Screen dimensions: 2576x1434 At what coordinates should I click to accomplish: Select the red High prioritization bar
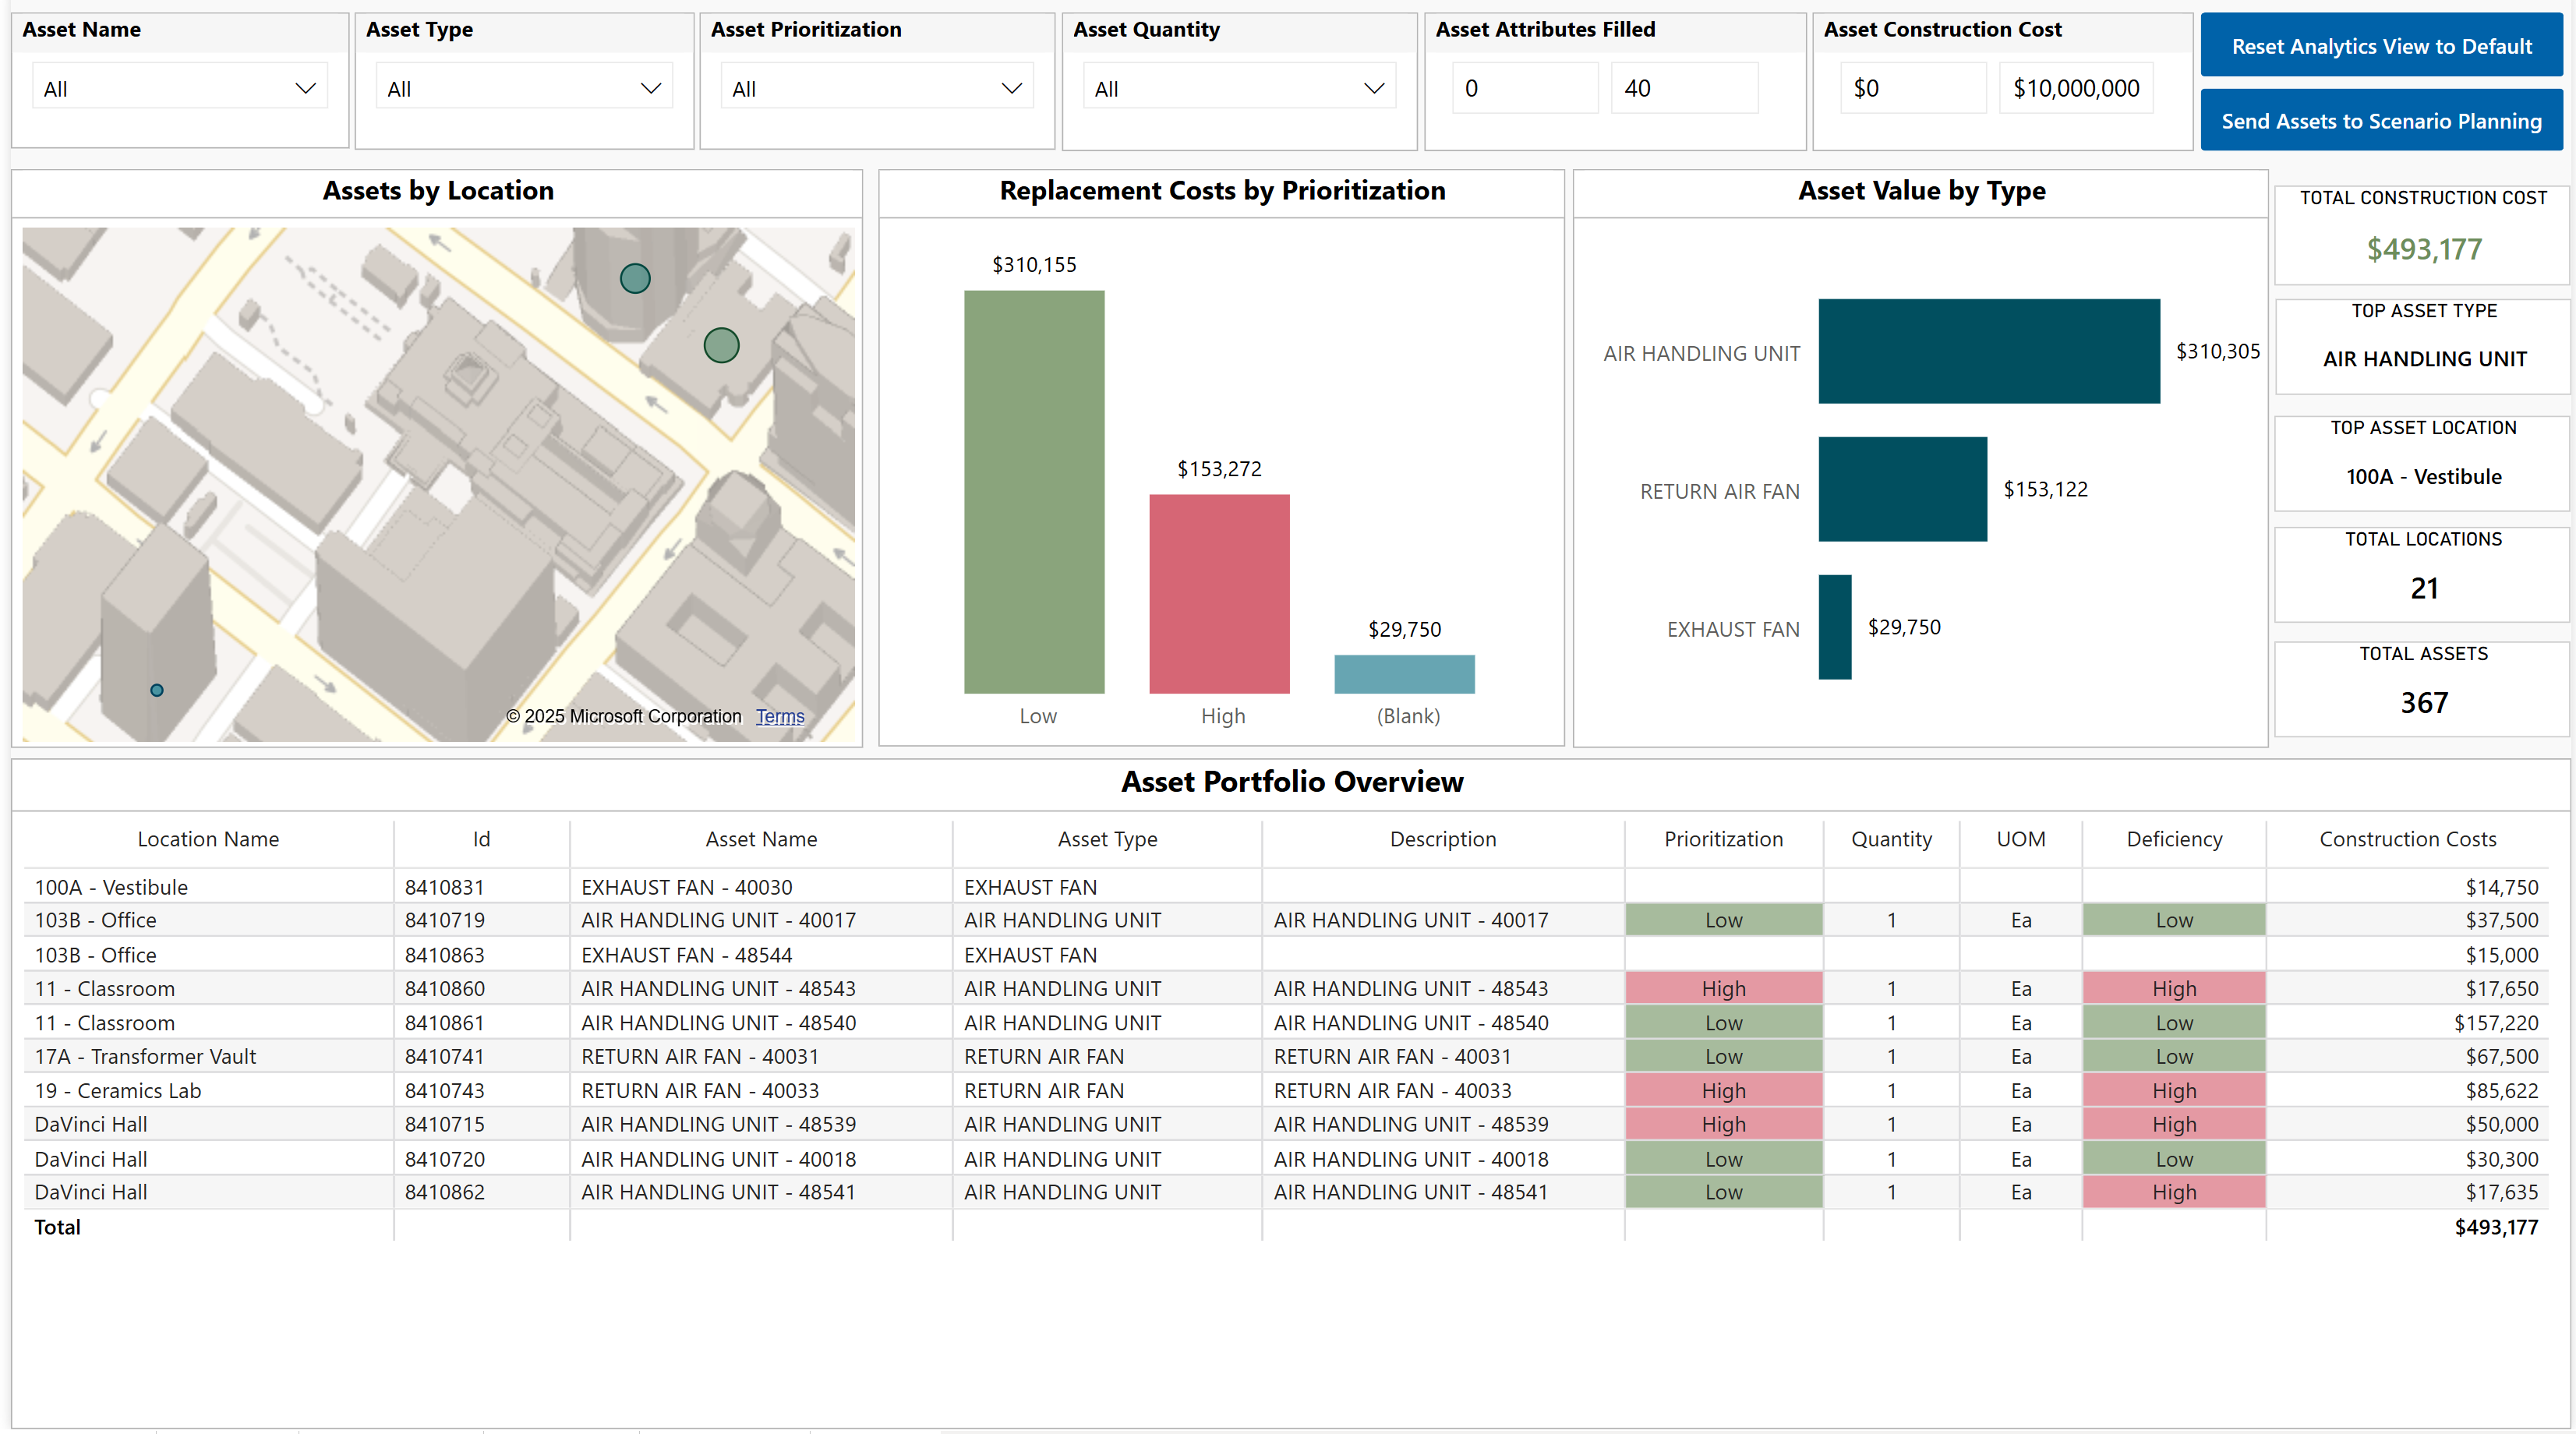click(x=1219, y=594)
